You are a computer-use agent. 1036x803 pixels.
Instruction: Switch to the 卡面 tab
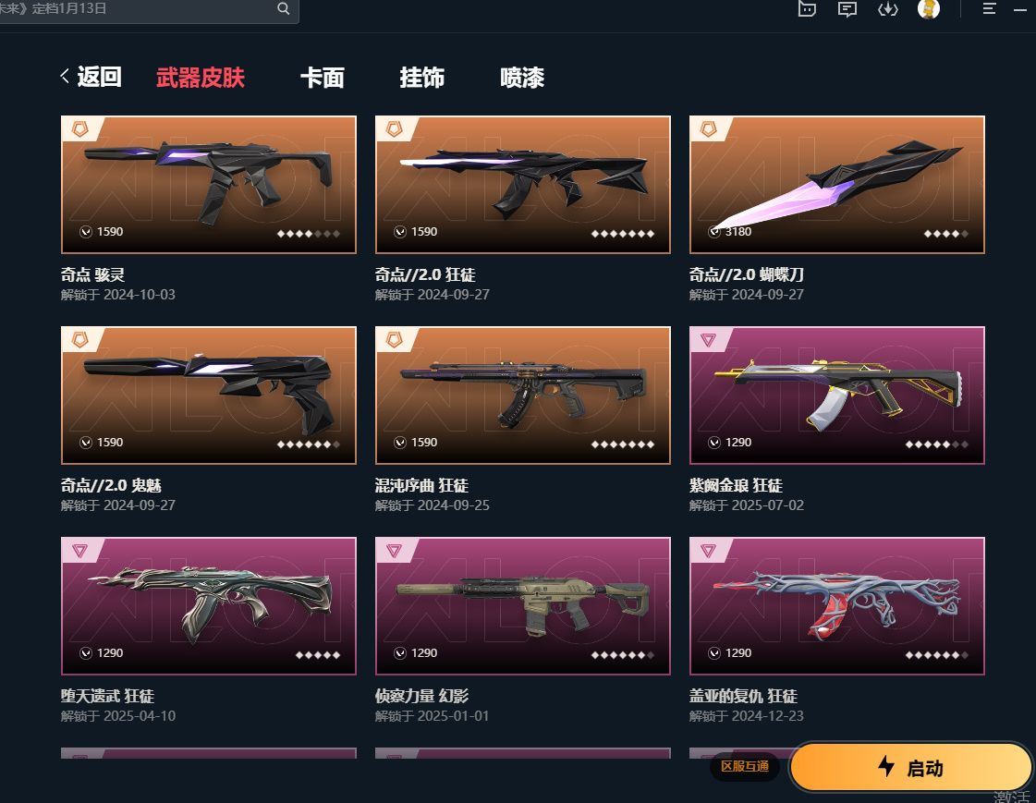(x=322, y=78)
